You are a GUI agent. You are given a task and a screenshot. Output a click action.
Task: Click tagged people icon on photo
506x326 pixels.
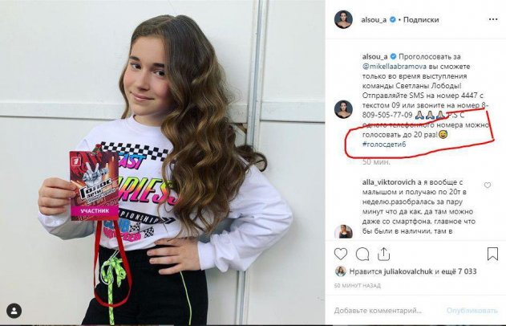click(14, 311)
